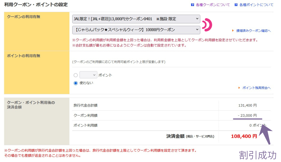
Task: Open the point amount dropdown
Action: point(88,75)
